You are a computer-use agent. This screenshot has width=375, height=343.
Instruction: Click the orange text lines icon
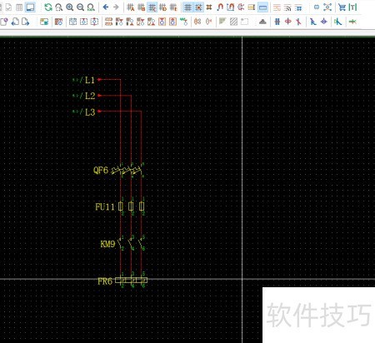(x=277, y=7)
